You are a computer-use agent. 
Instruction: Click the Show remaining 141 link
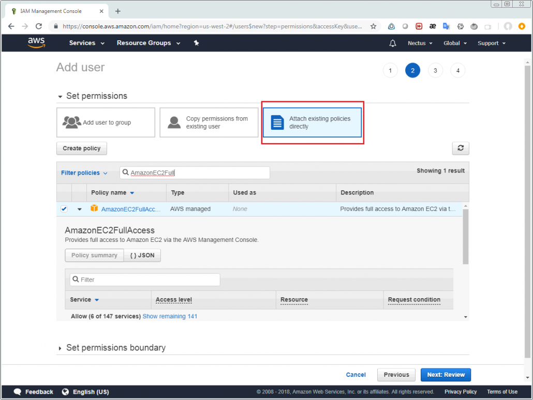click(170, 316)
